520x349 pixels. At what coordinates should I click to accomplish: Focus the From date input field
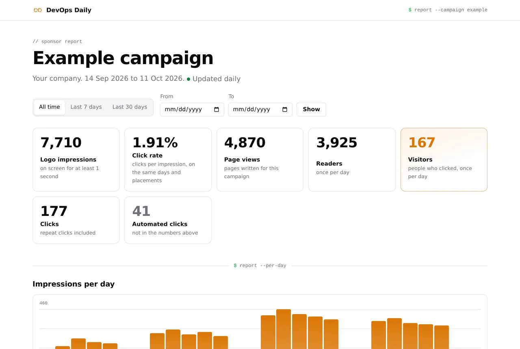[x=192, y=110]
